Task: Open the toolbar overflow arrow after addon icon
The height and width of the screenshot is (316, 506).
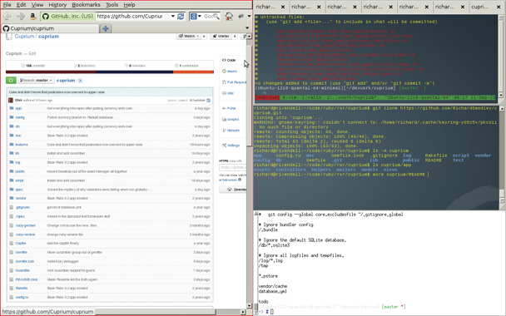Action: click(249, 16)
